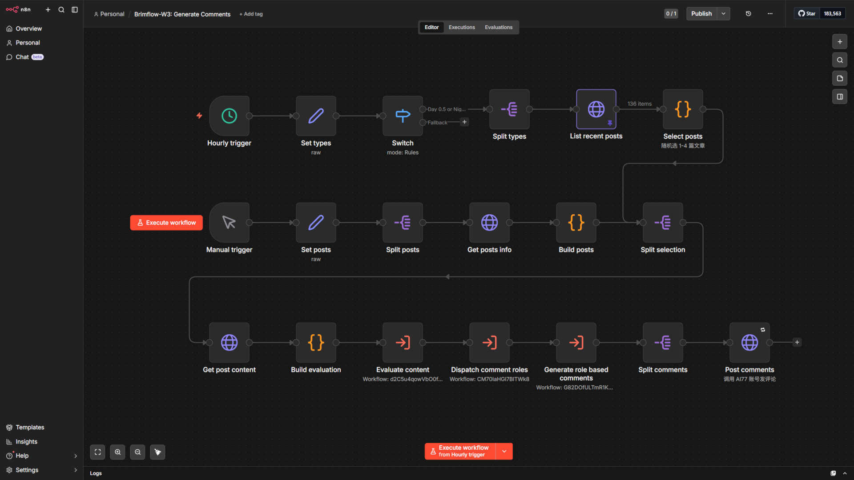The image size is (854, 480).
Task: Select the Switch node icon
Action: [x=403, y=116]
